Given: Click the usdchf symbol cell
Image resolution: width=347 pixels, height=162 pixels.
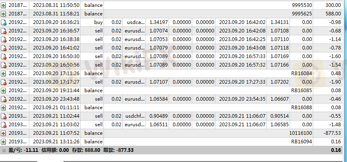Looking at the screenshot, I should click(135, 116).
